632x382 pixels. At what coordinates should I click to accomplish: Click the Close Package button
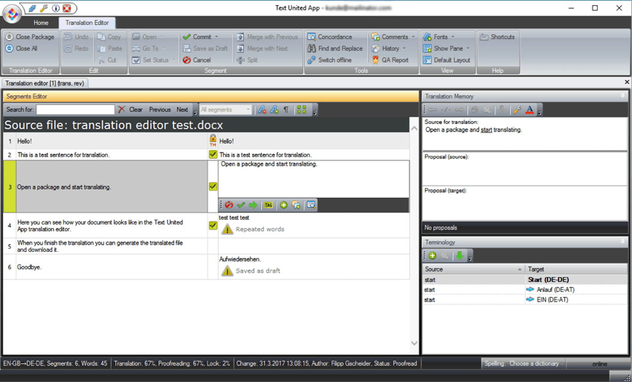click(x=30, y=37)
